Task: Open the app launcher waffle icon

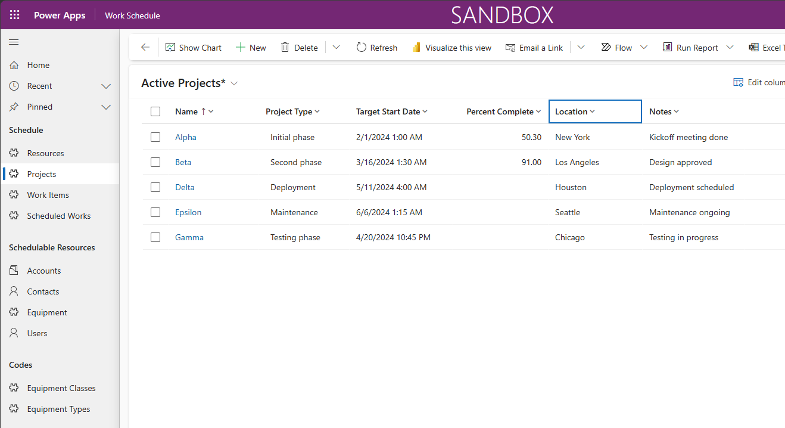Action: pyautogui.click(x=14, y=15)
